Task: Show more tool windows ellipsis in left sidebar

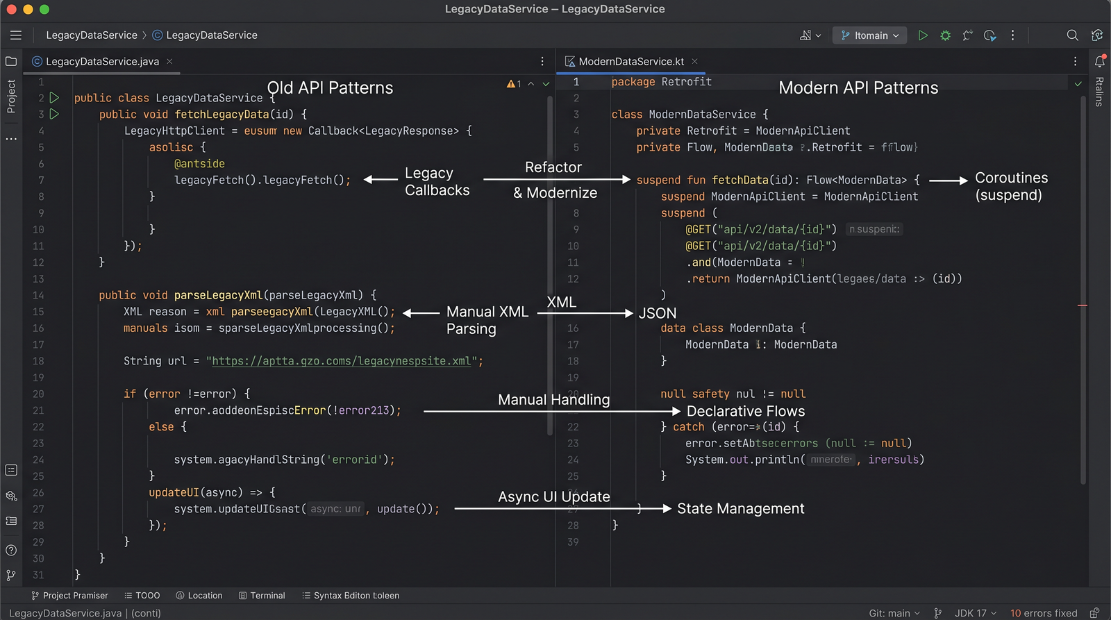Action: tap(11, 139)
